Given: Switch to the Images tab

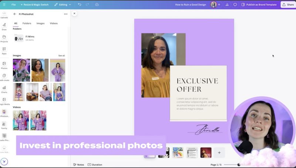Looking at the screenshot, I should click(x=40, y=23).
